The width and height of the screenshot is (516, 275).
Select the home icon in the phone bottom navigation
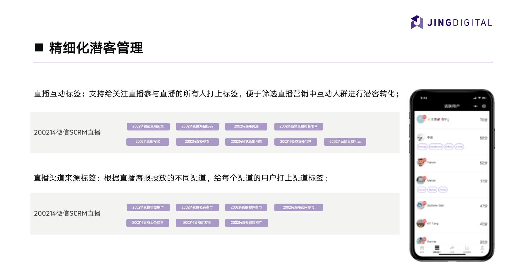pyautogui.click(x=422, y=248)
